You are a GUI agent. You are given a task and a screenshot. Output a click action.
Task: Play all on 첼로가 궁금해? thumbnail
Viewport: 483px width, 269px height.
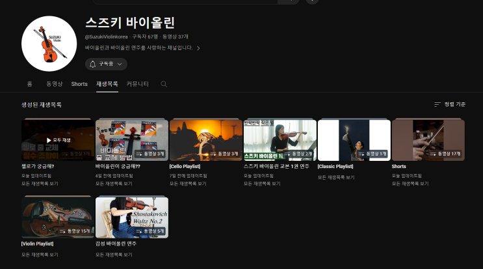tap(58, 140)
